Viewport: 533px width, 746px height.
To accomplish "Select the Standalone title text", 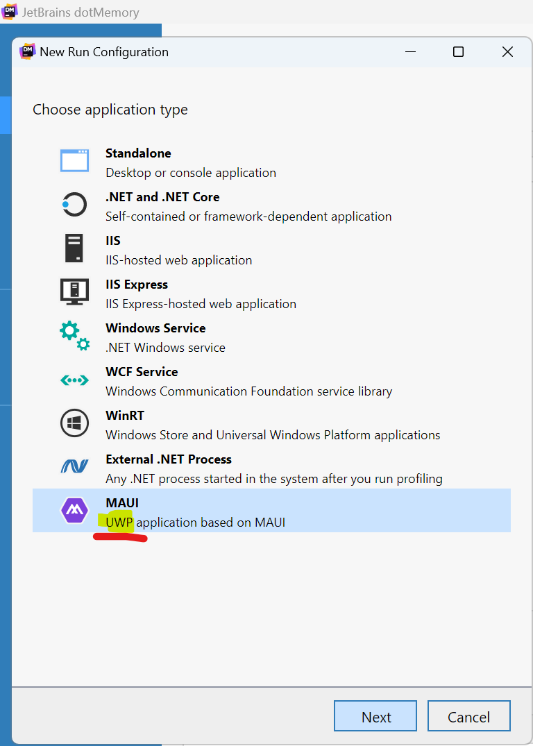I will (138, 153).
